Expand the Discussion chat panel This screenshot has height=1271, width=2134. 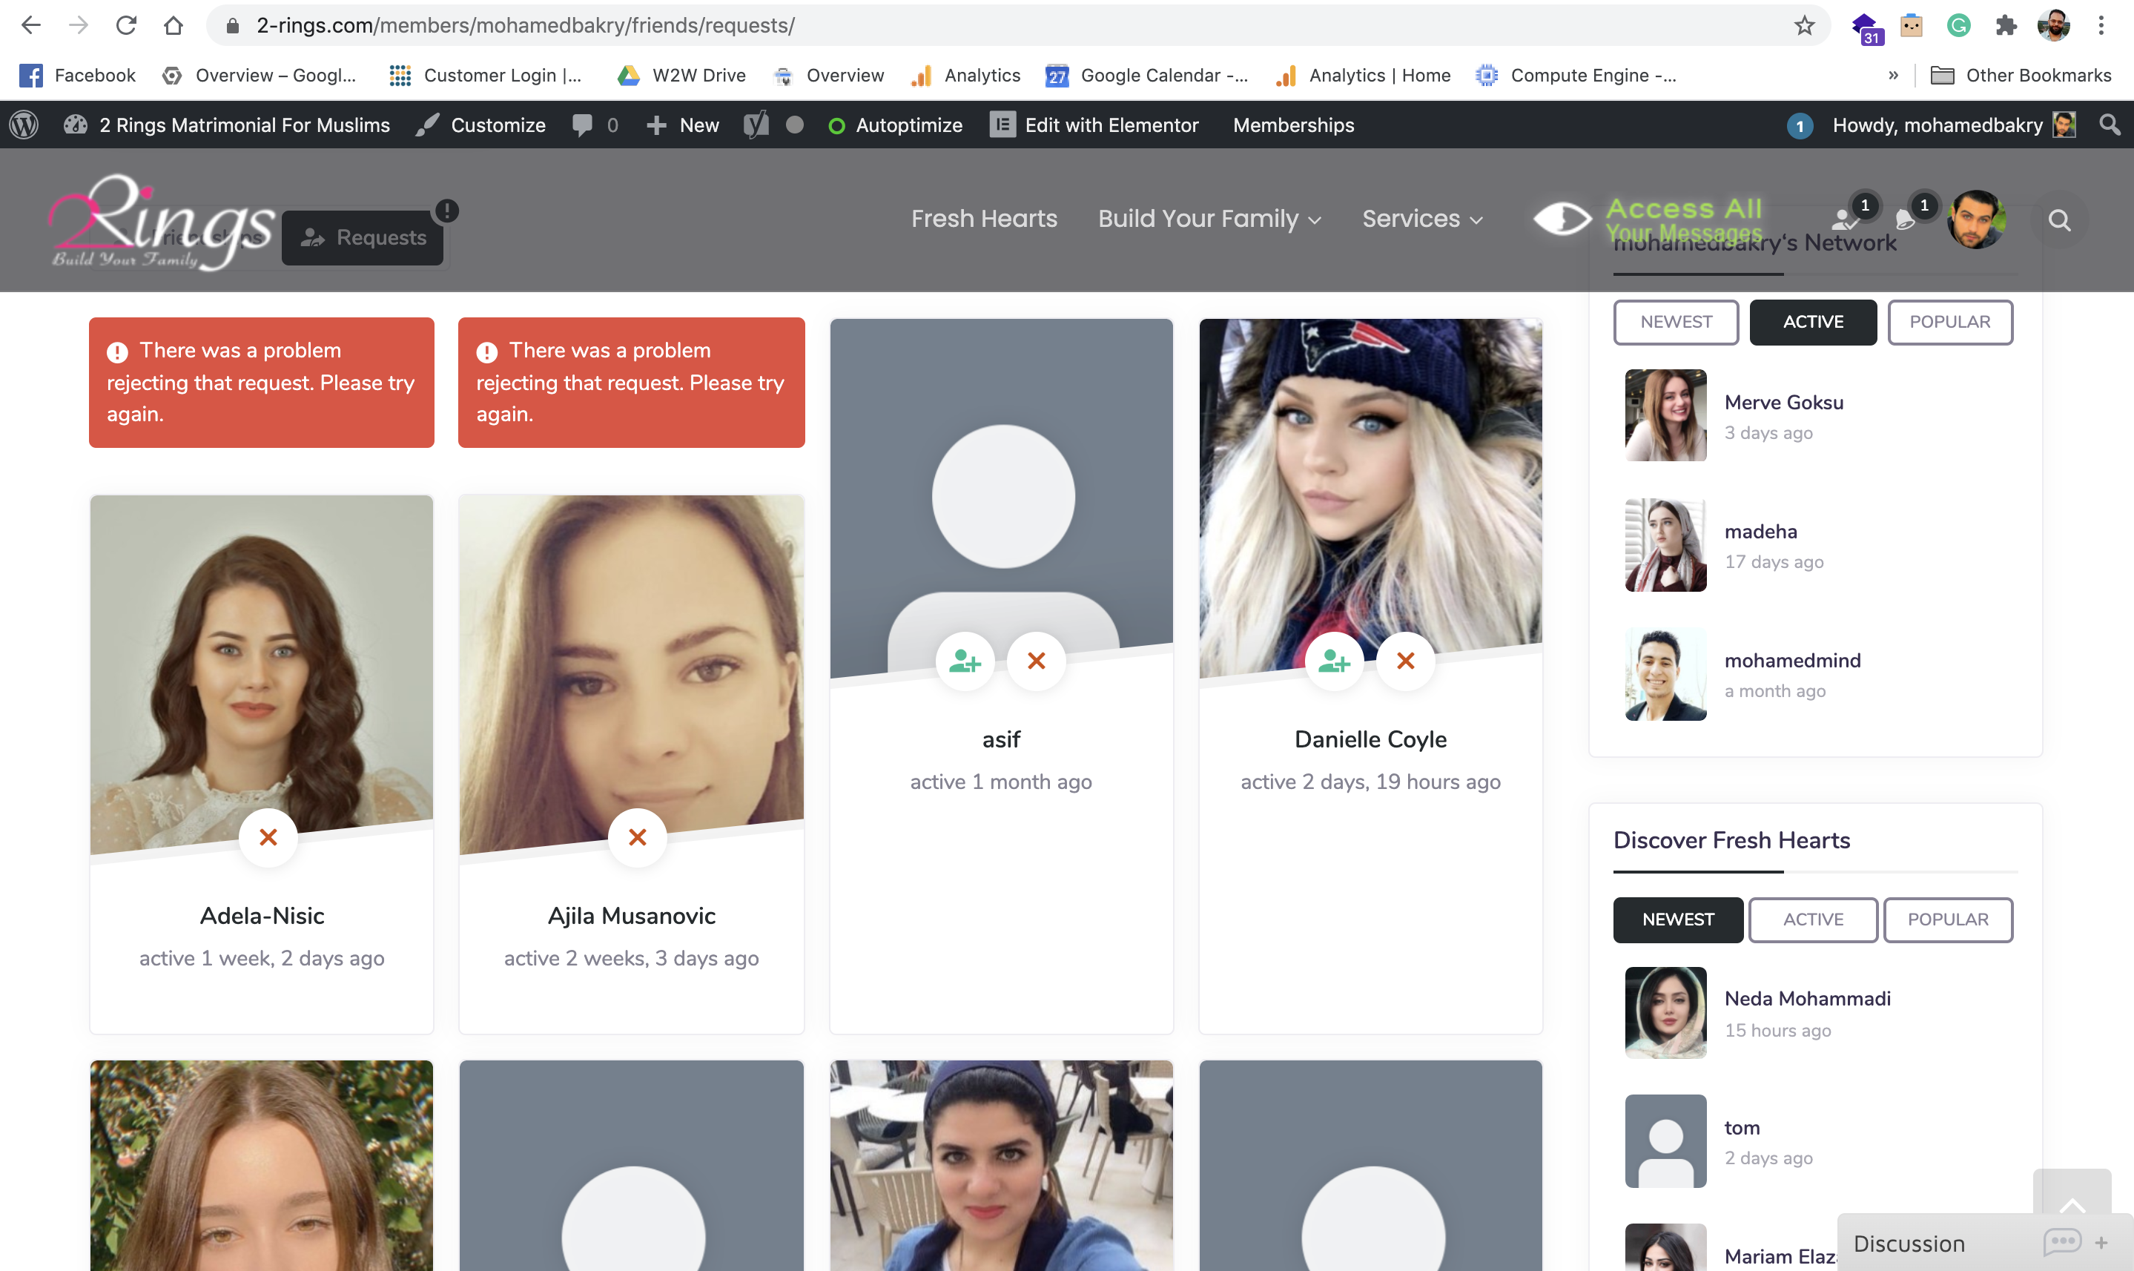coord(1983,1243)
